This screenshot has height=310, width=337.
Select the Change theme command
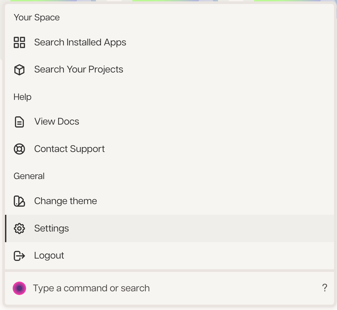click(x=170, y=201)
